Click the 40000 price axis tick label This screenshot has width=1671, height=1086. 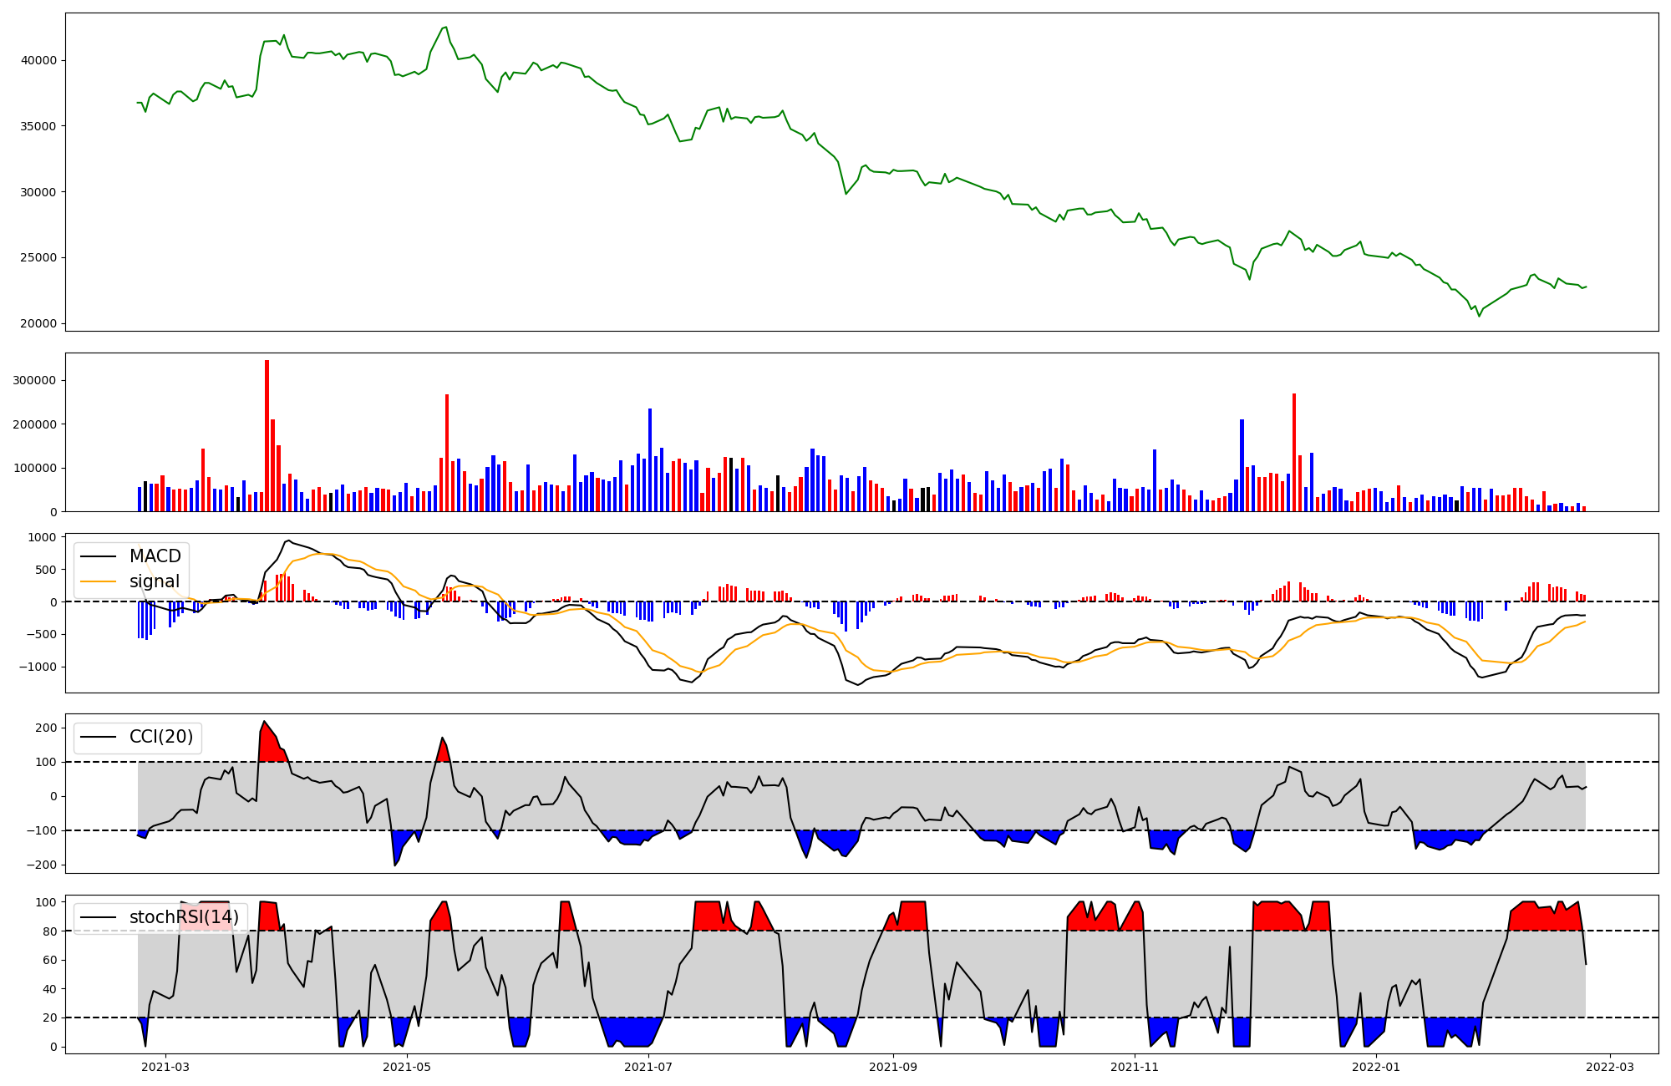[40, 60]
